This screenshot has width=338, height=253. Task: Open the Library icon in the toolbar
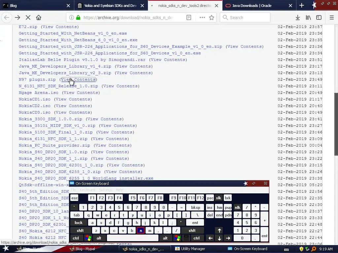coord(308,18)
